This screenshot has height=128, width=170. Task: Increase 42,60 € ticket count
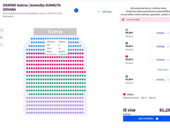click(x=168, y=80)
